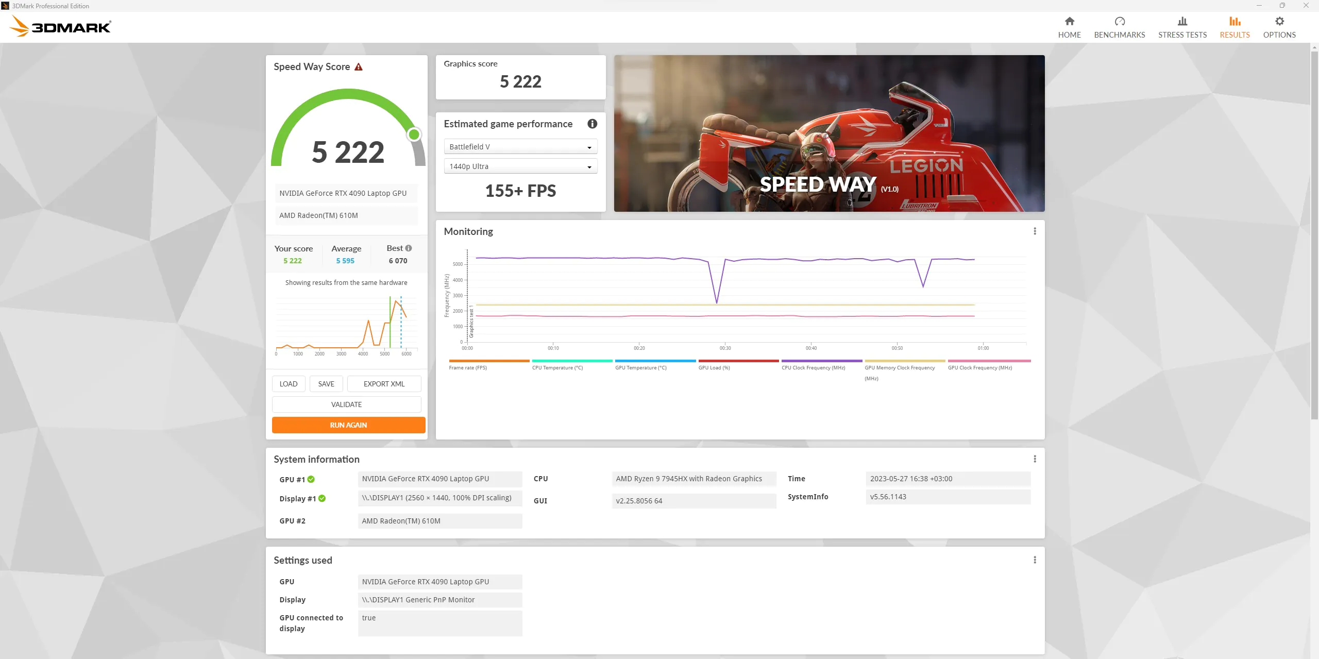This screenshot has width=1319, height=659.
Task: Go to Benchmarks tab
Action: tap(1119, 27)
